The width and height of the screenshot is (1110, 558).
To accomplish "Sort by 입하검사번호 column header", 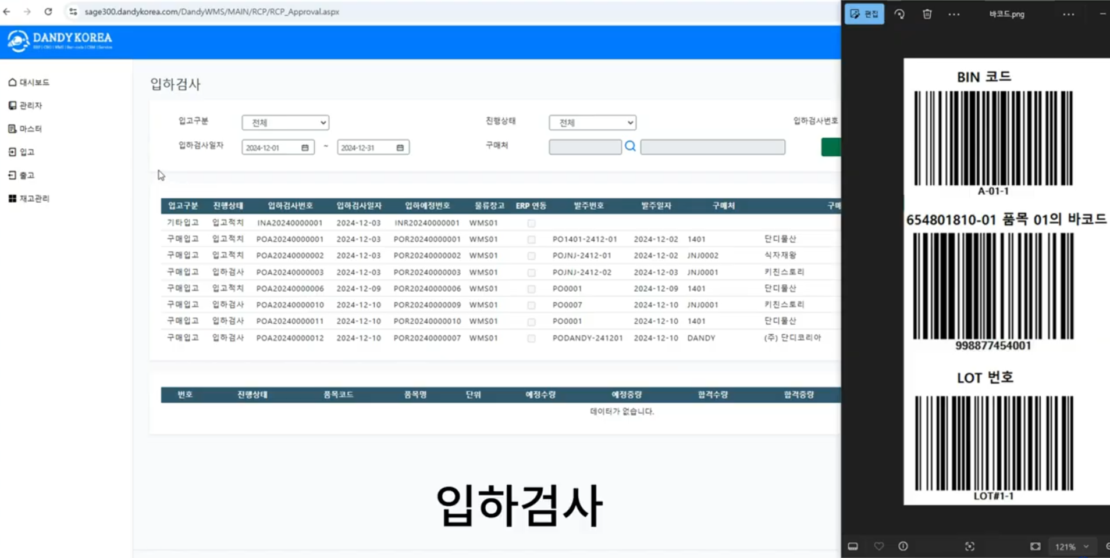I will click(290, 206).
